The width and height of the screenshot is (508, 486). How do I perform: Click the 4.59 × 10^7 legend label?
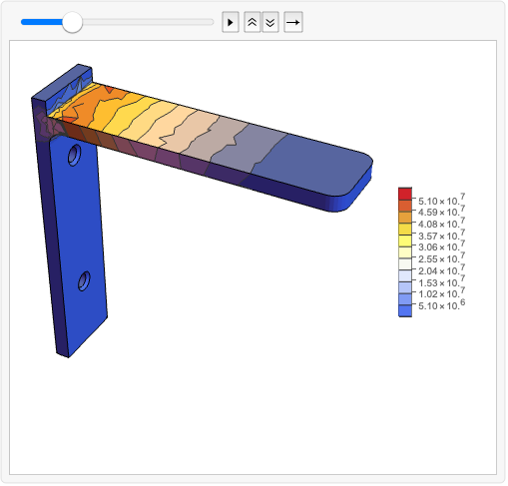point(441,211)
